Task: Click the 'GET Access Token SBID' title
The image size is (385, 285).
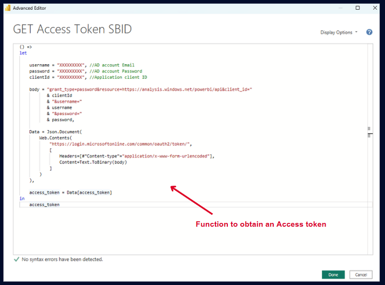Action: pos(72,29)
